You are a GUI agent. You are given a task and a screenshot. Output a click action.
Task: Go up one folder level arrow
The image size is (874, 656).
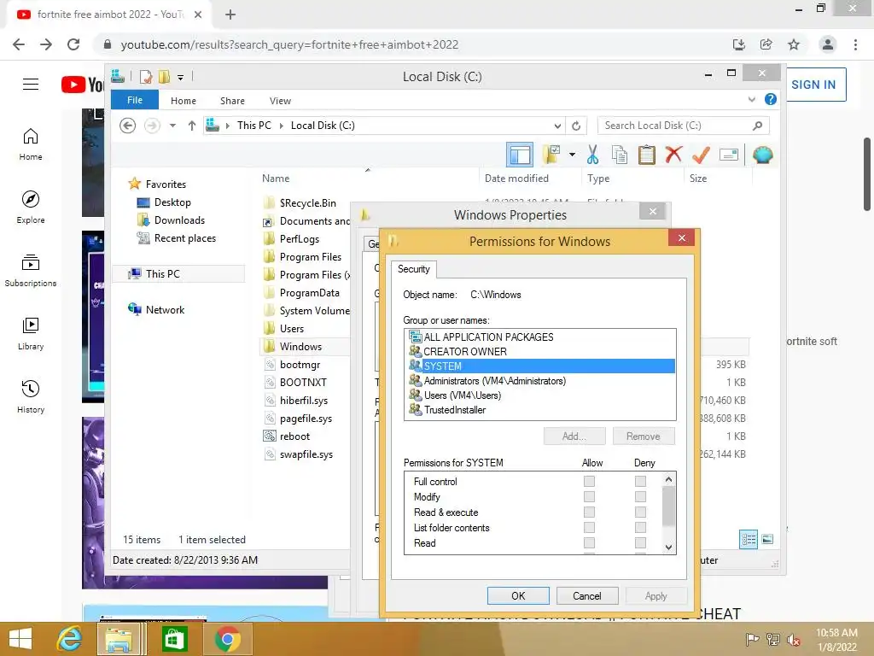click(192, 126)
